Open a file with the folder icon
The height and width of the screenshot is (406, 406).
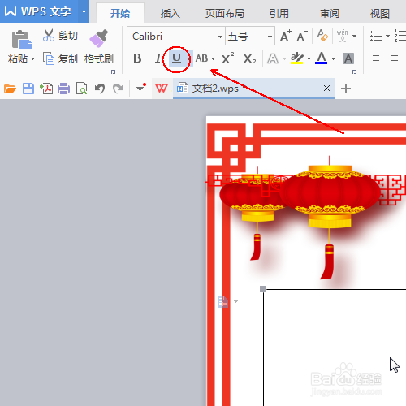[x=10, y=89]
